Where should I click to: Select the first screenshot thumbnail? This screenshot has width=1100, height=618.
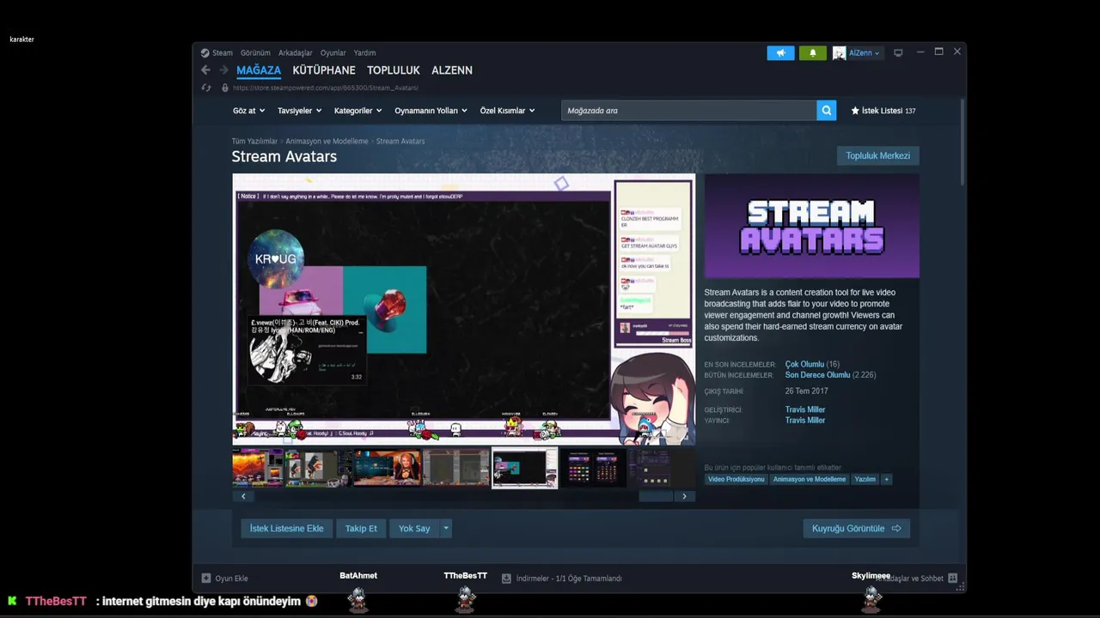[x=257, y=468]
